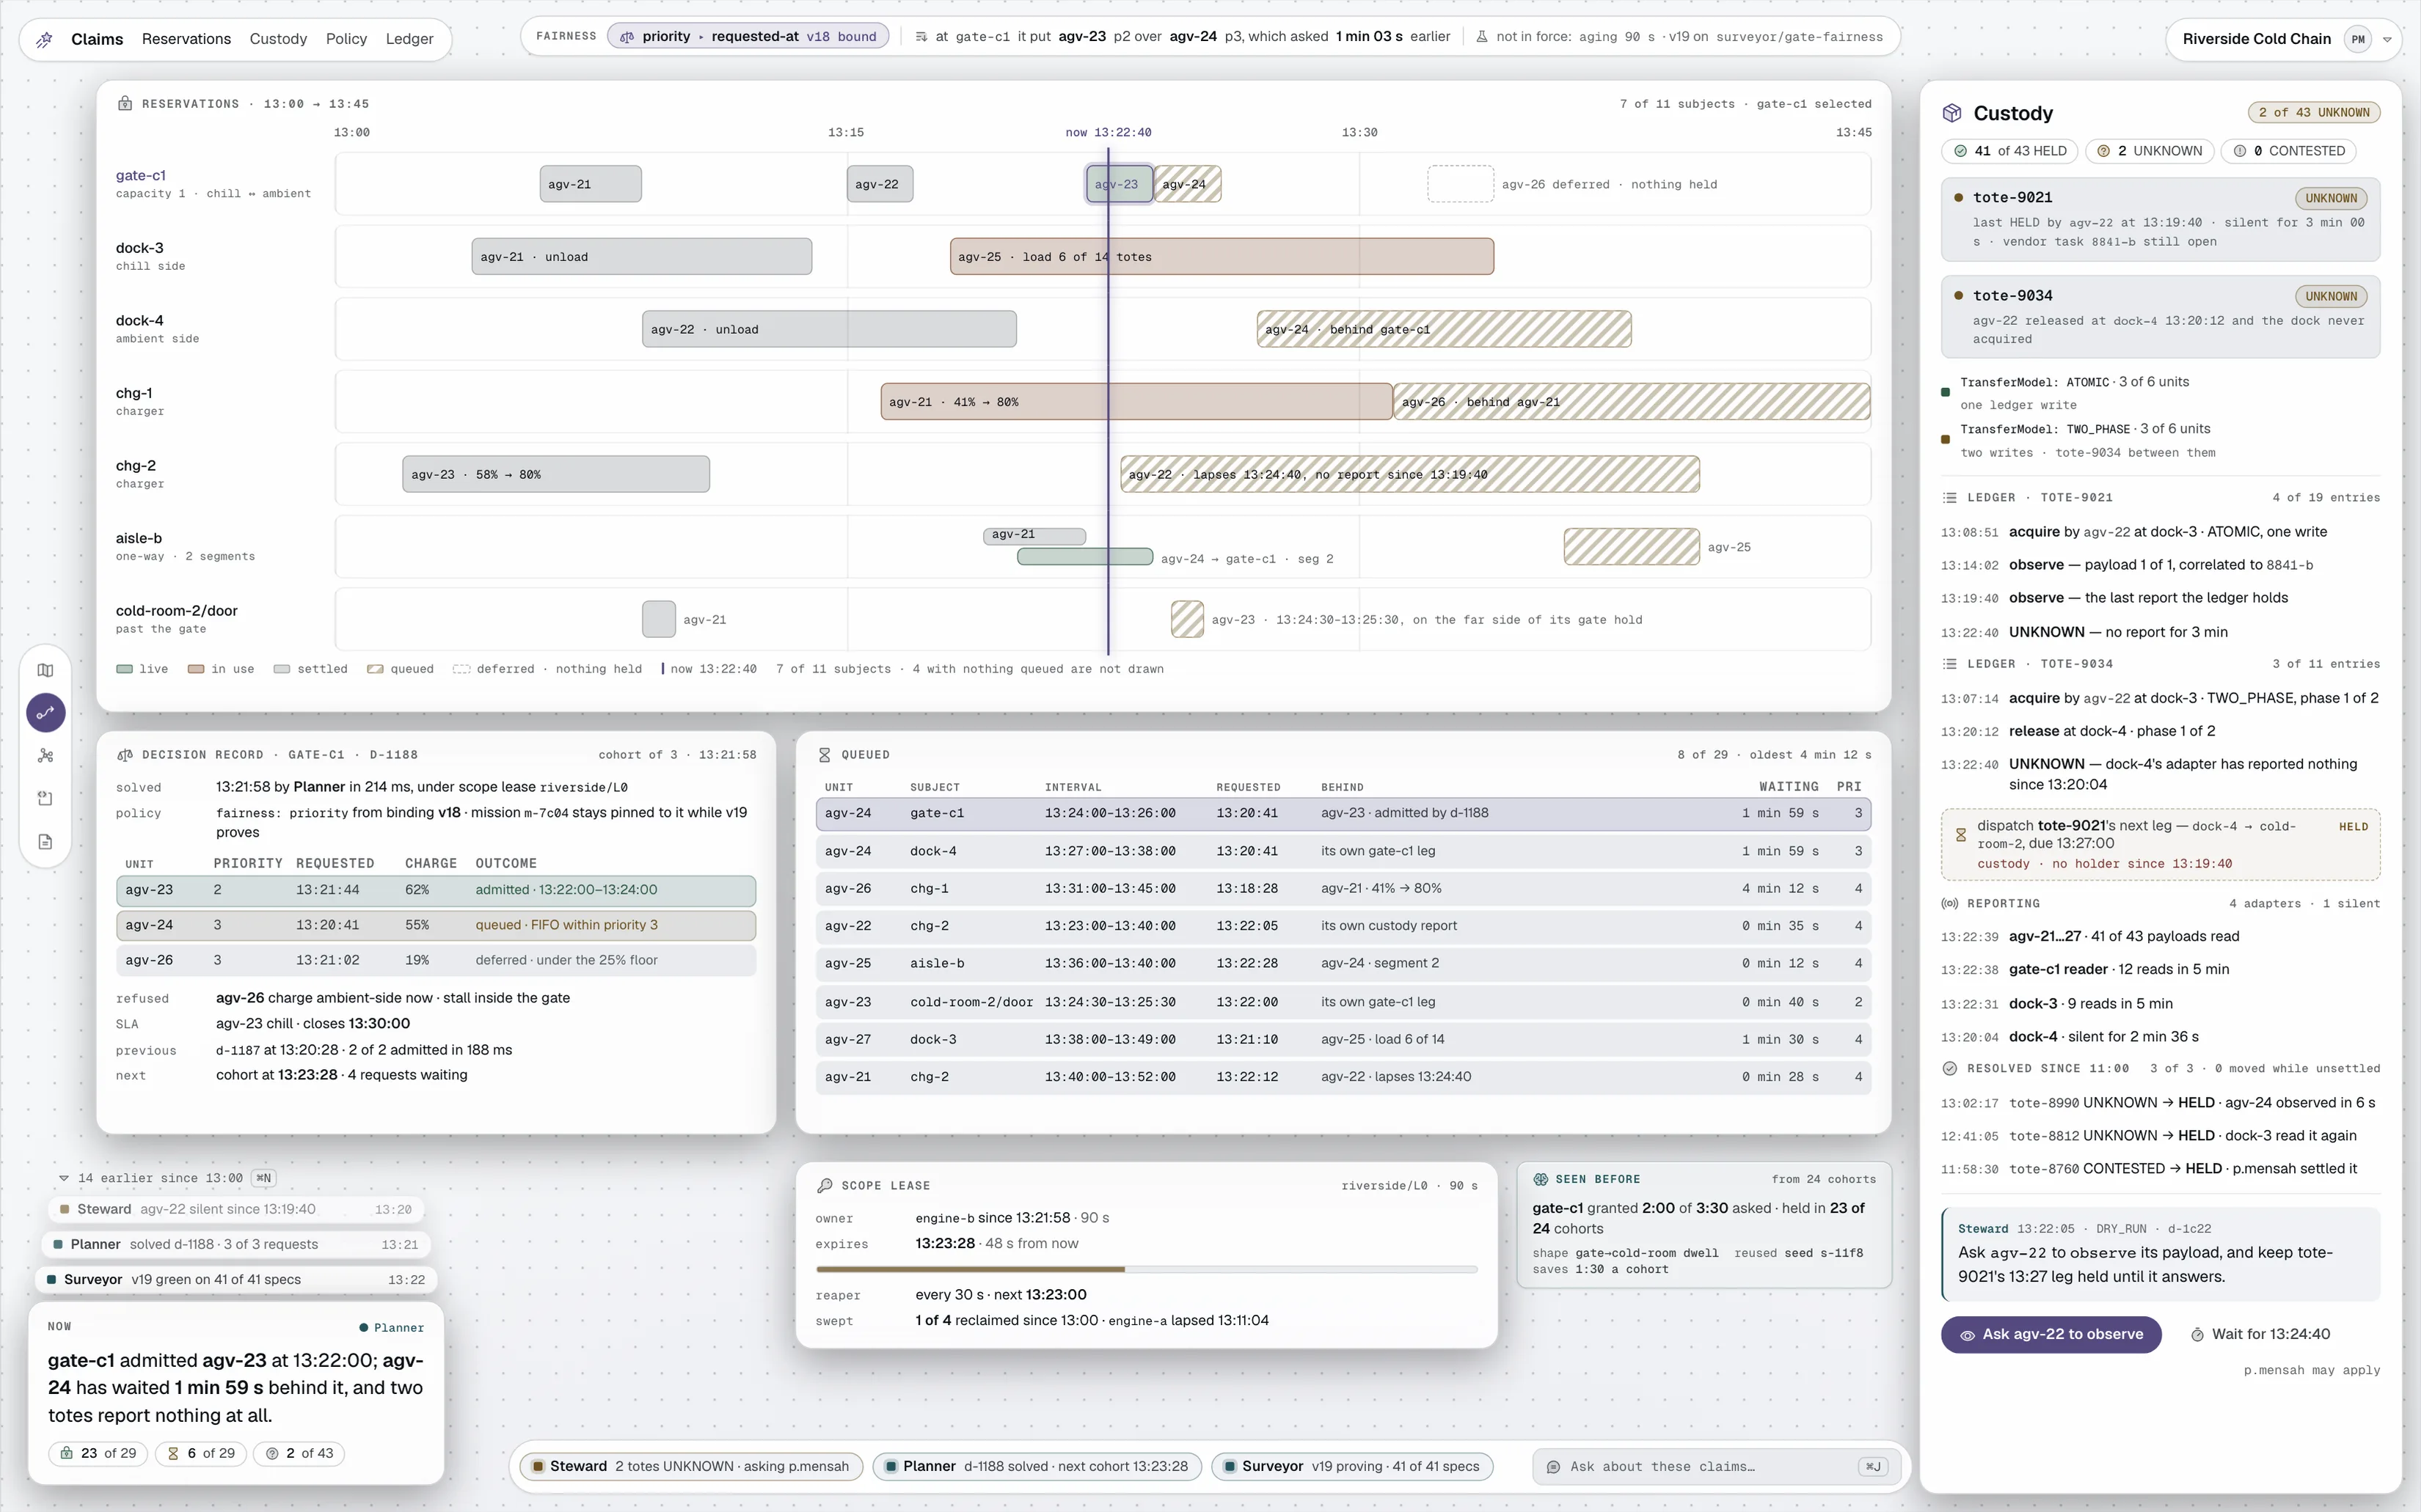Open the graph nodes view in the sidebar

click(45, 756)
